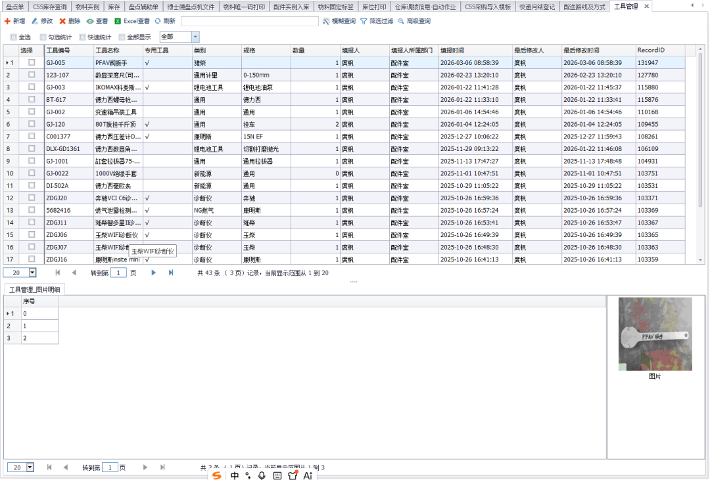The width and height of the screenshot is (710, 480).
Task: Sort by the 填报时间 column header
Action: (x=475, y=50)
